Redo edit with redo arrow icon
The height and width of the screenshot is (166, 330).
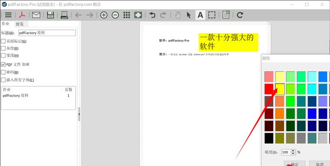pos(163,15)
